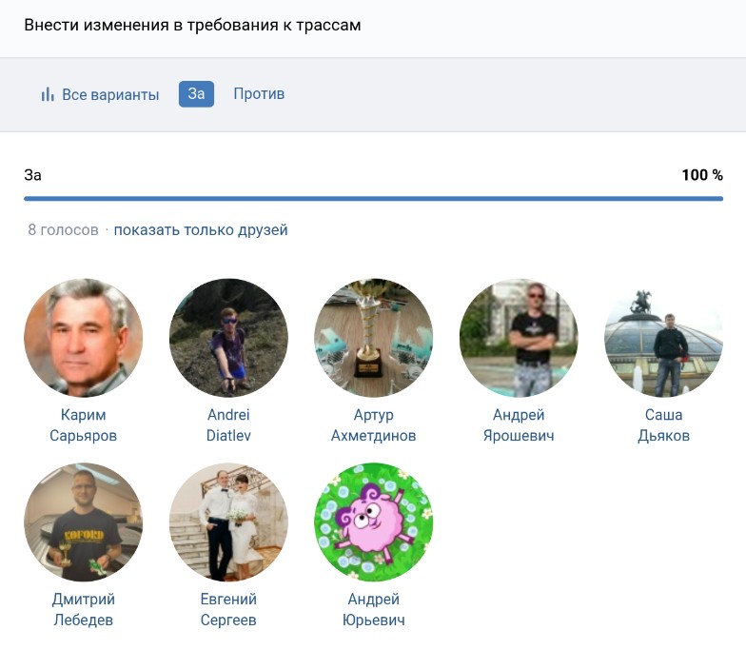This screenshot has width=746, height=650.
Task: Open the Артур Ахметдинов profile name link
Action: [x=373, y=425]
